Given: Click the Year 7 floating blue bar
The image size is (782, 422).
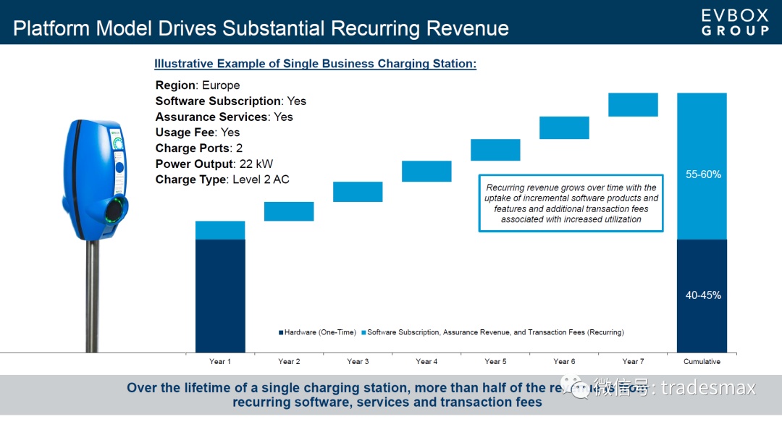Looking at the screenshot, I should [633, 105].
